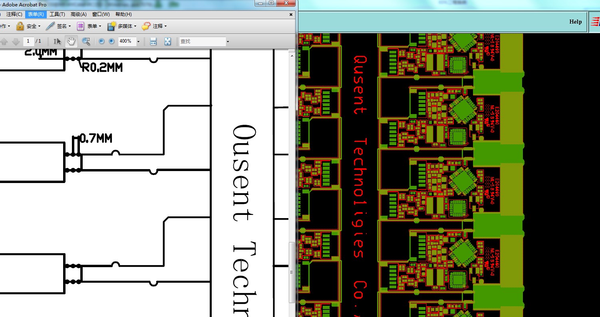The width and height of the screenshot is (600, 317).
Task: Click the 多媒体 film icon
Action: (x=111, y=26)
